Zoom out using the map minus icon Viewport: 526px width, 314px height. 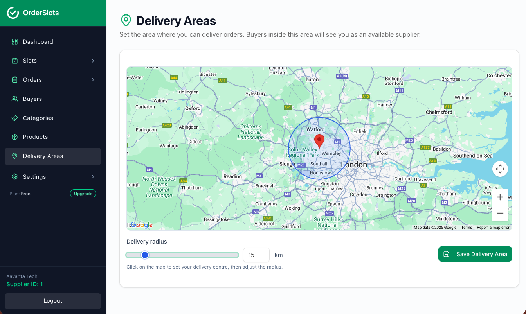click(500, 213)
